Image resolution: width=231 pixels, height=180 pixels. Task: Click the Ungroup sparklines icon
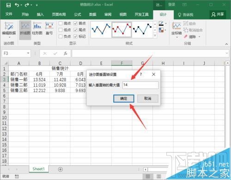[x=186, y=30]
